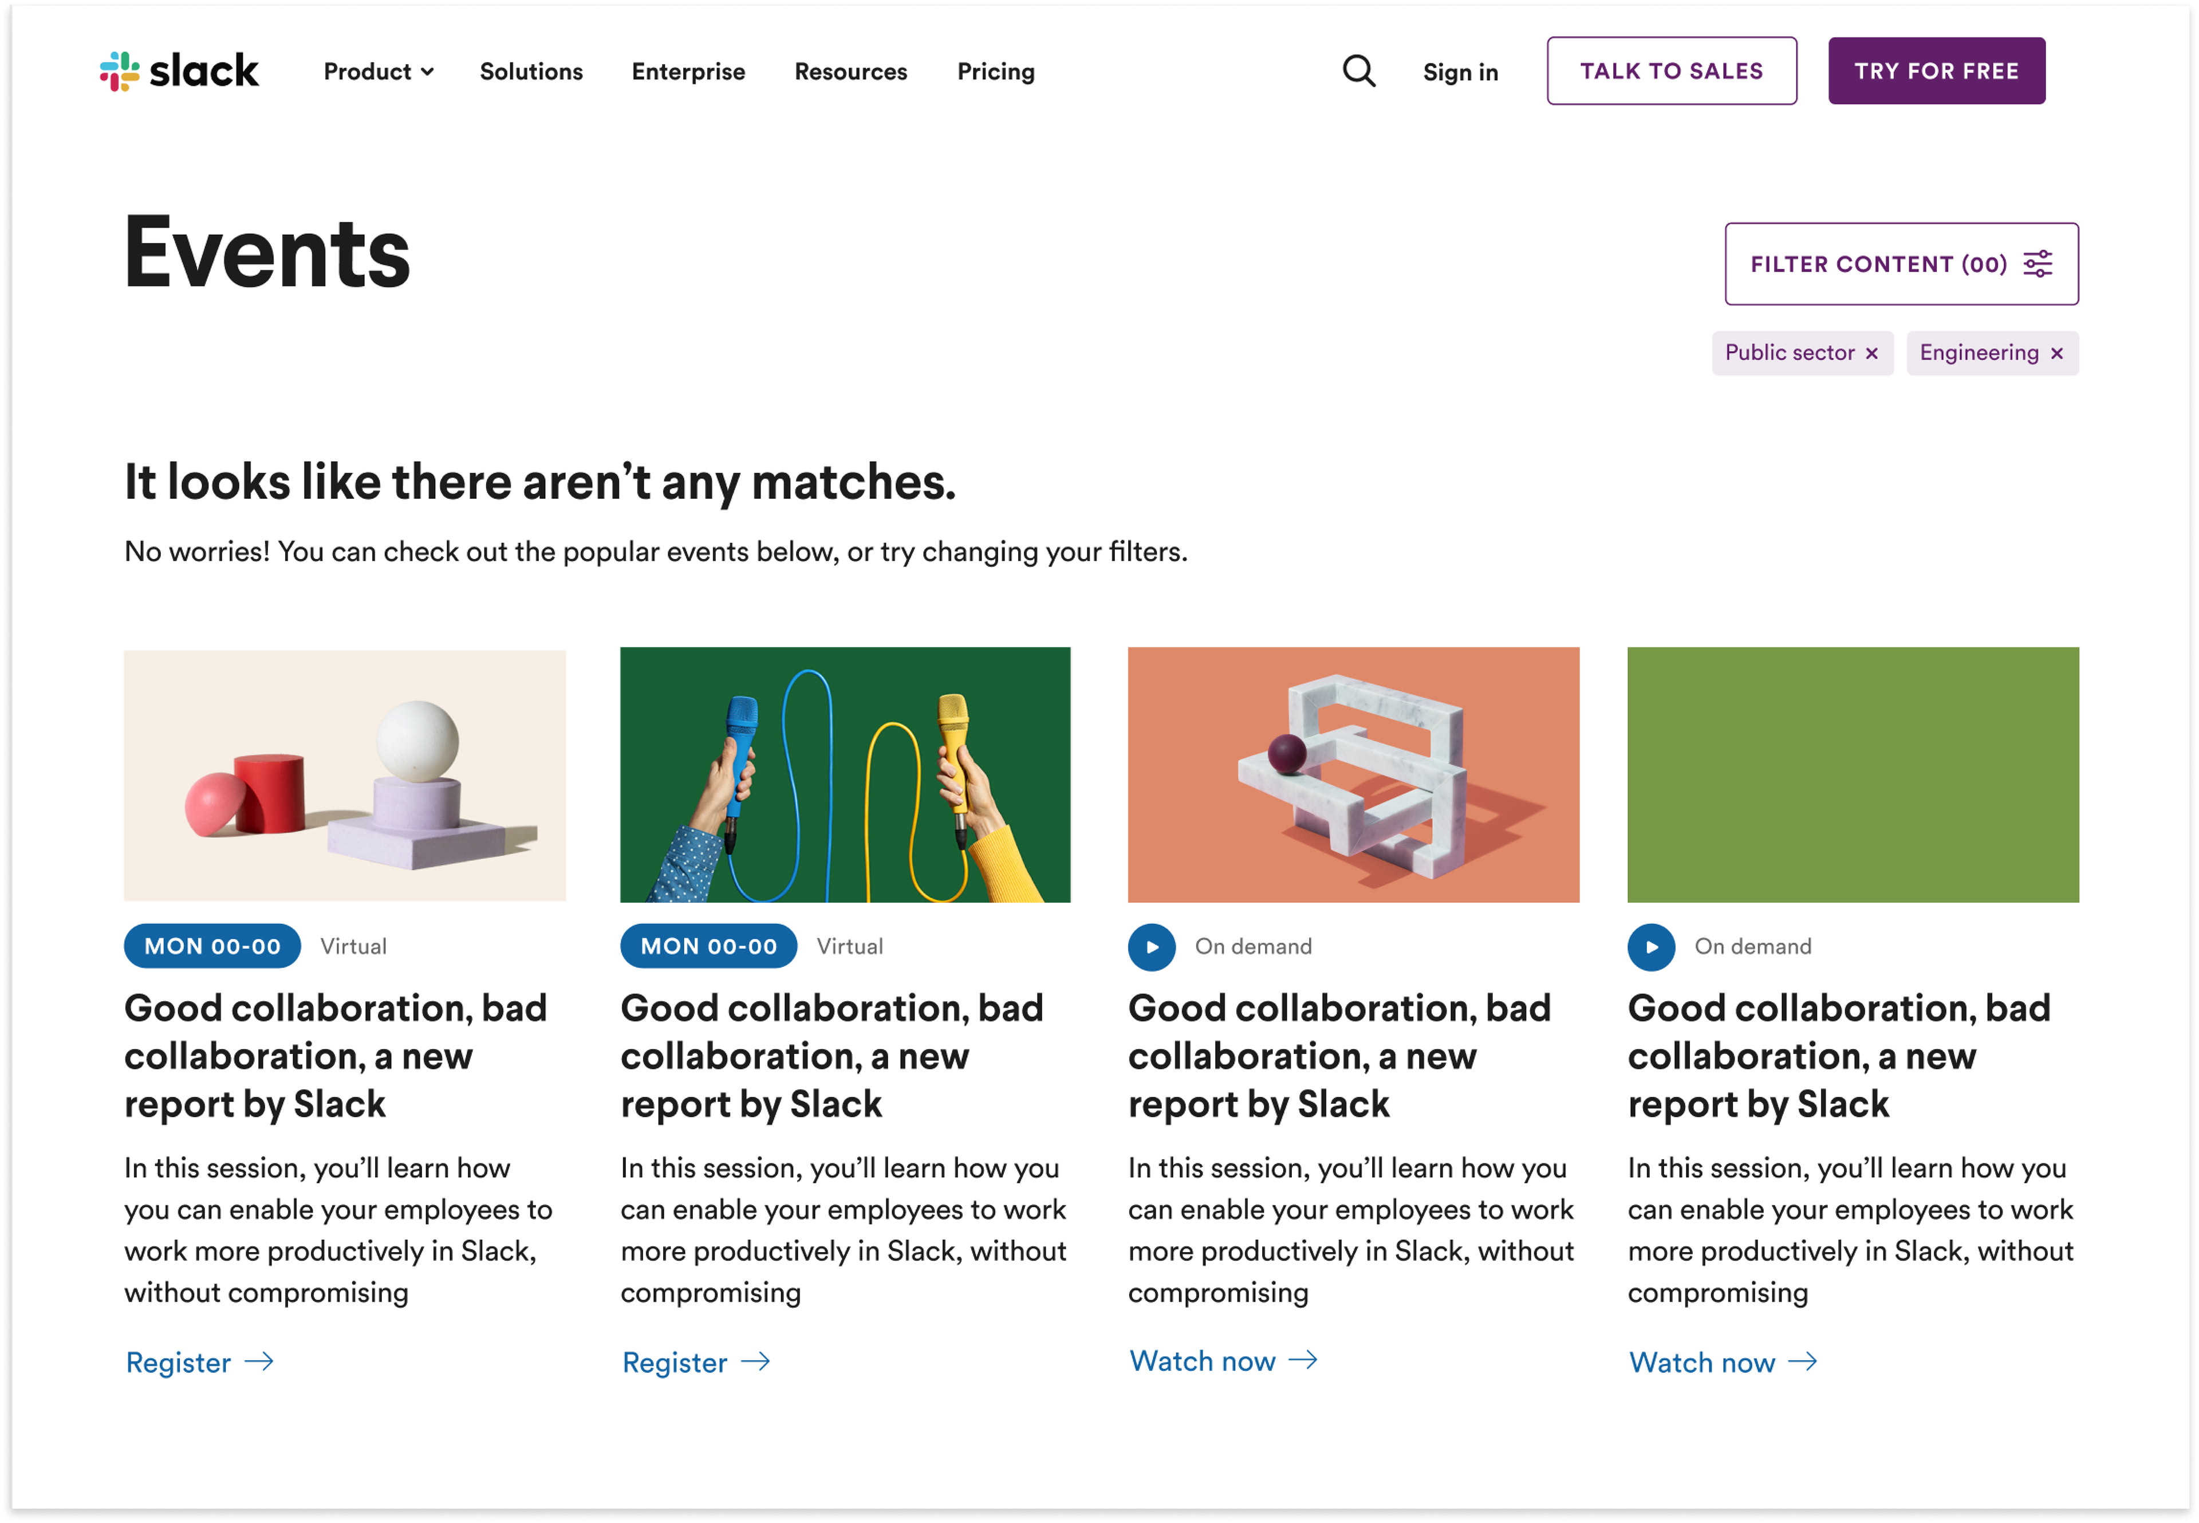Image resolution: width=2199 pixels, height=1523 pixels.
Task: Click the event title under the shapes image
Action: coord(336,1056)
